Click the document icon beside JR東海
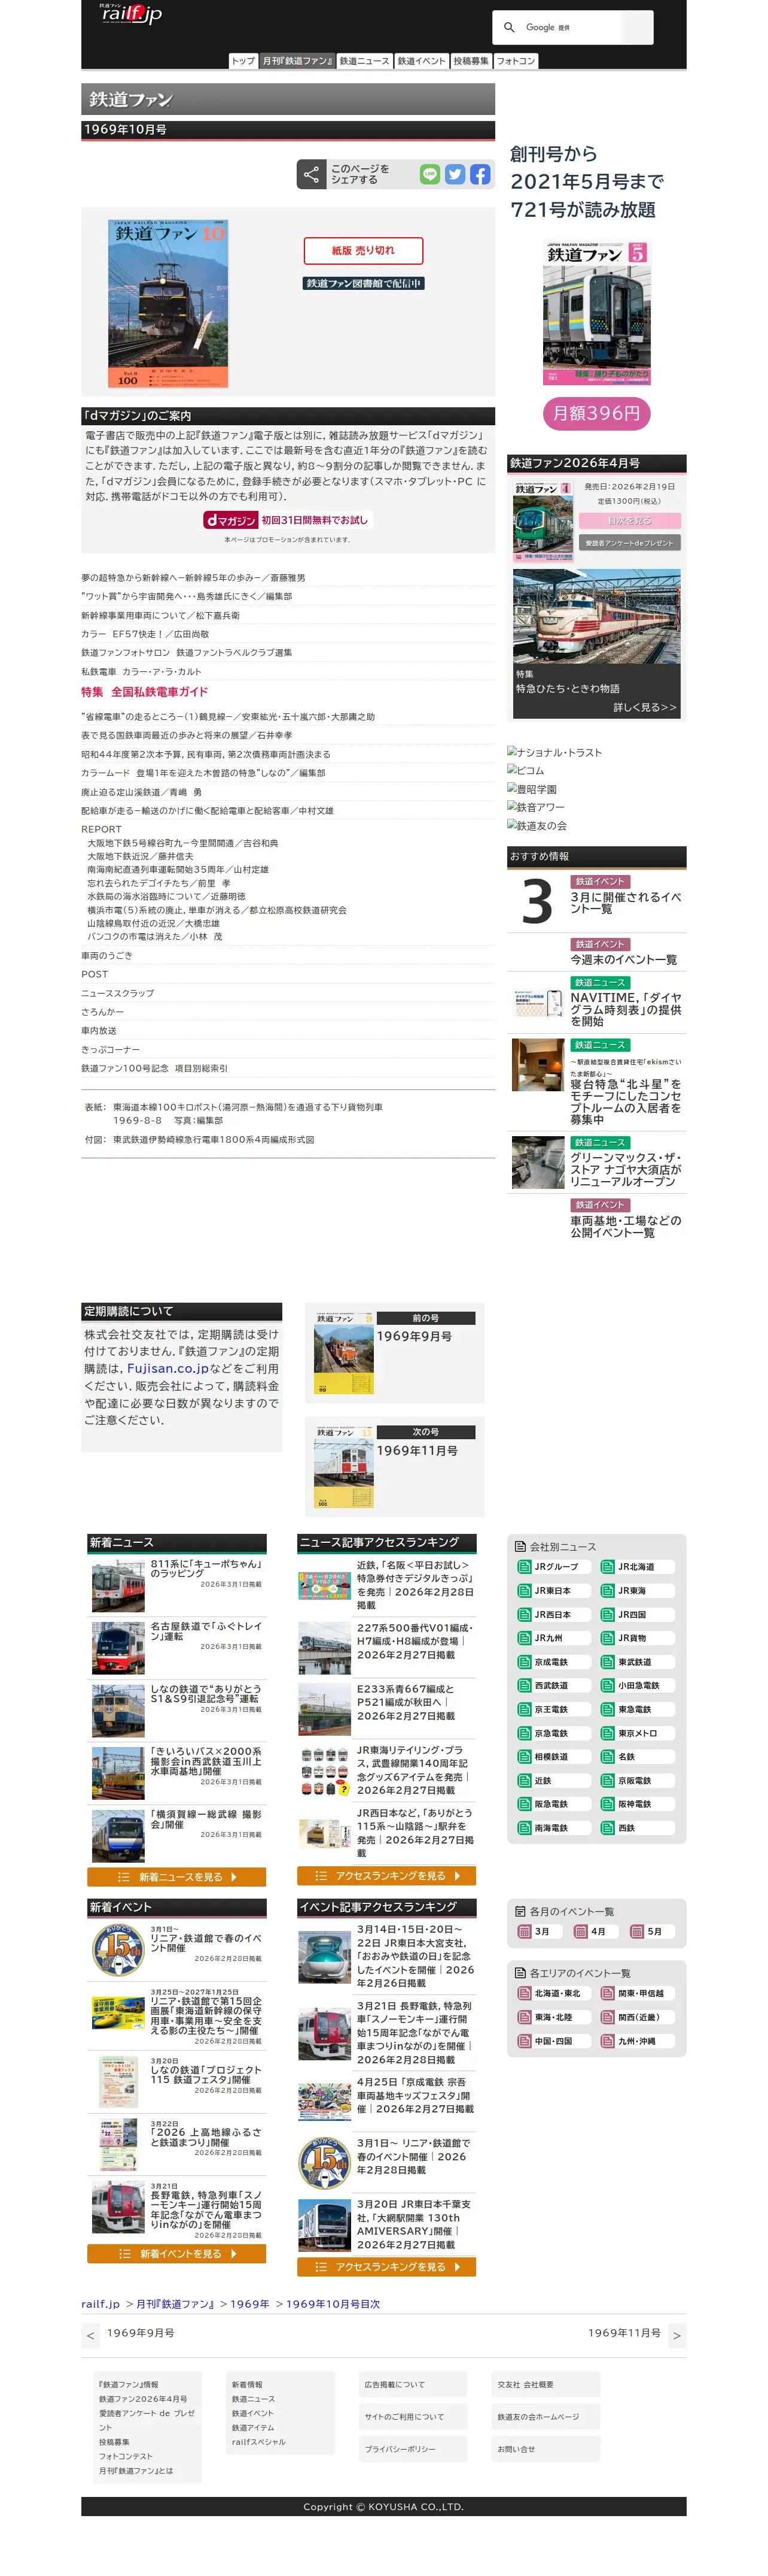 tap(607, 1591)
